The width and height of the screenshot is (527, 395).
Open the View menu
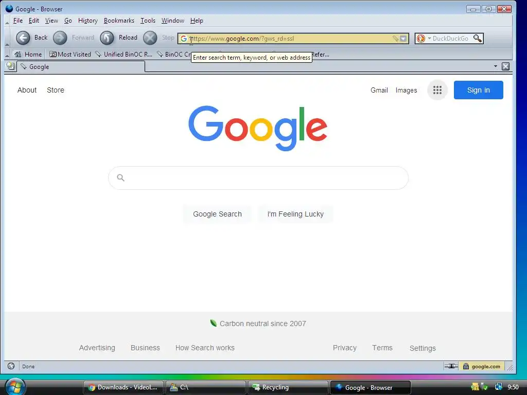(51, 21)
